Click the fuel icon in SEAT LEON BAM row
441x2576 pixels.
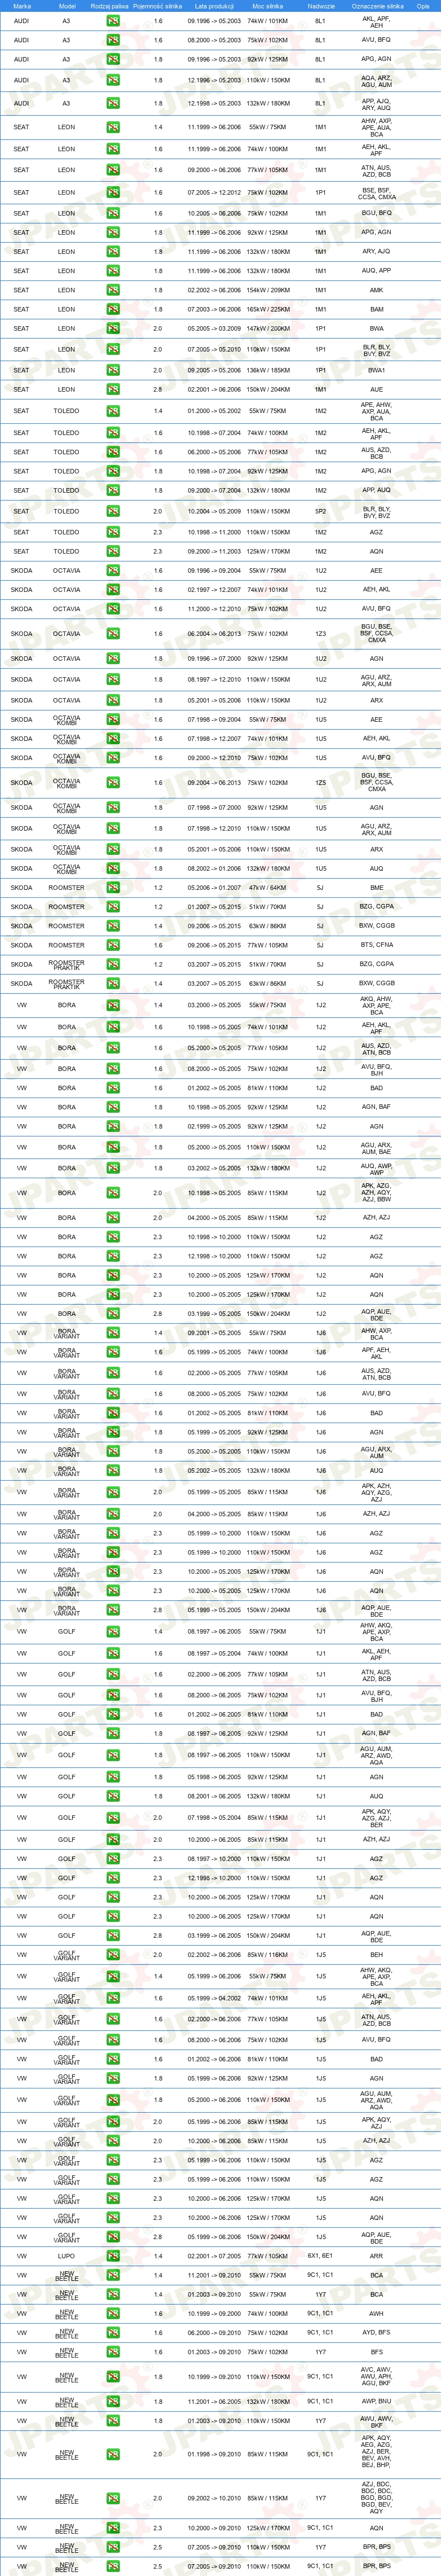click(113, 309)
